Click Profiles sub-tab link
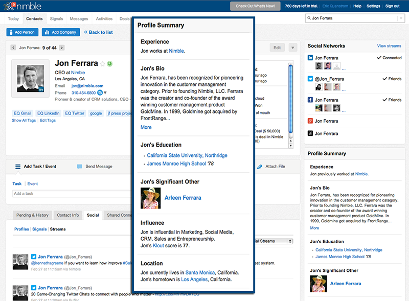 tap(21, 229)
